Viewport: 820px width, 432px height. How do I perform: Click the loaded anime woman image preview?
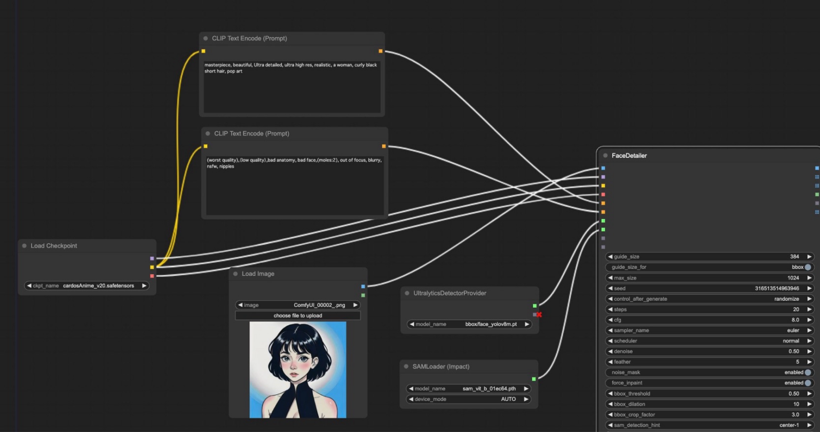pyautogui.click(x=297, y=370)
